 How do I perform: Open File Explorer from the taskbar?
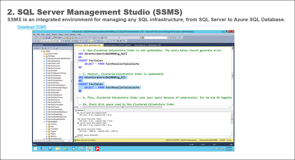click(x=58, y=149)
